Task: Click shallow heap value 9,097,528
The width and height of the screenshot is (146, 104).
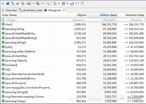Action: (110, 92)
